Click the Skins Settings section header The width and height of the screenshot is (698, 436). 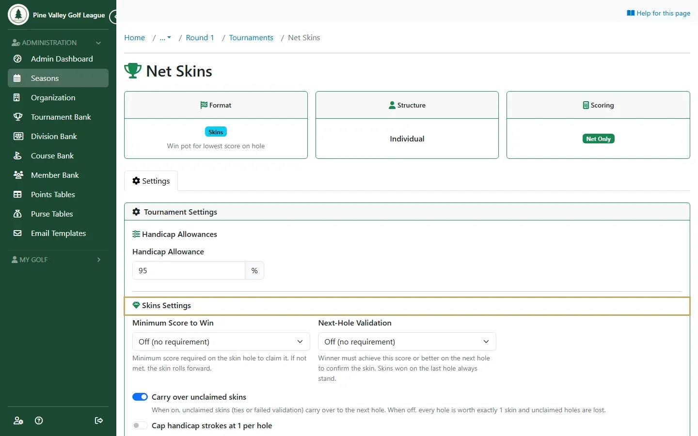pyautogui.click(x=407, y=306)
